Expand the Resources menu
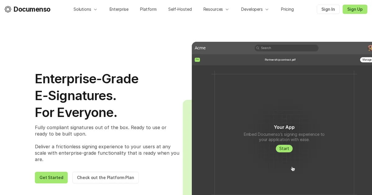 (x=216, y=9)
